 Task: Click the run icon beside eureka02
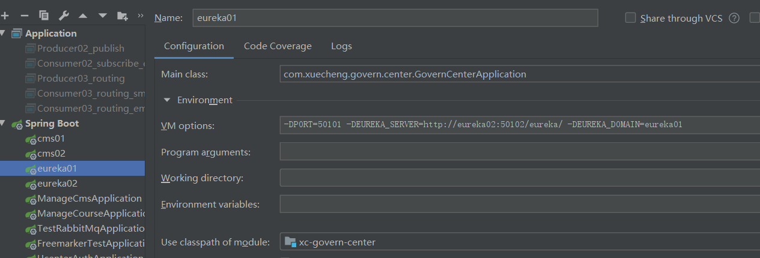(30, 184)
